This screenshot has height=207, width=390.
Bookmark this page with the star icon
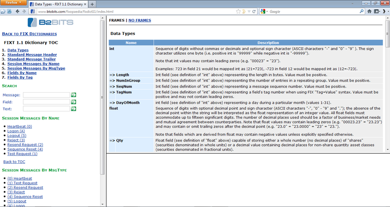pyautogui.click(x=238, y=12)
